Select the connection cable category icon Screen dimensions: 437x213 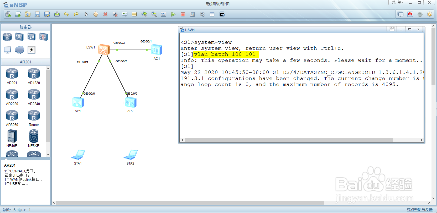(32, 50)
